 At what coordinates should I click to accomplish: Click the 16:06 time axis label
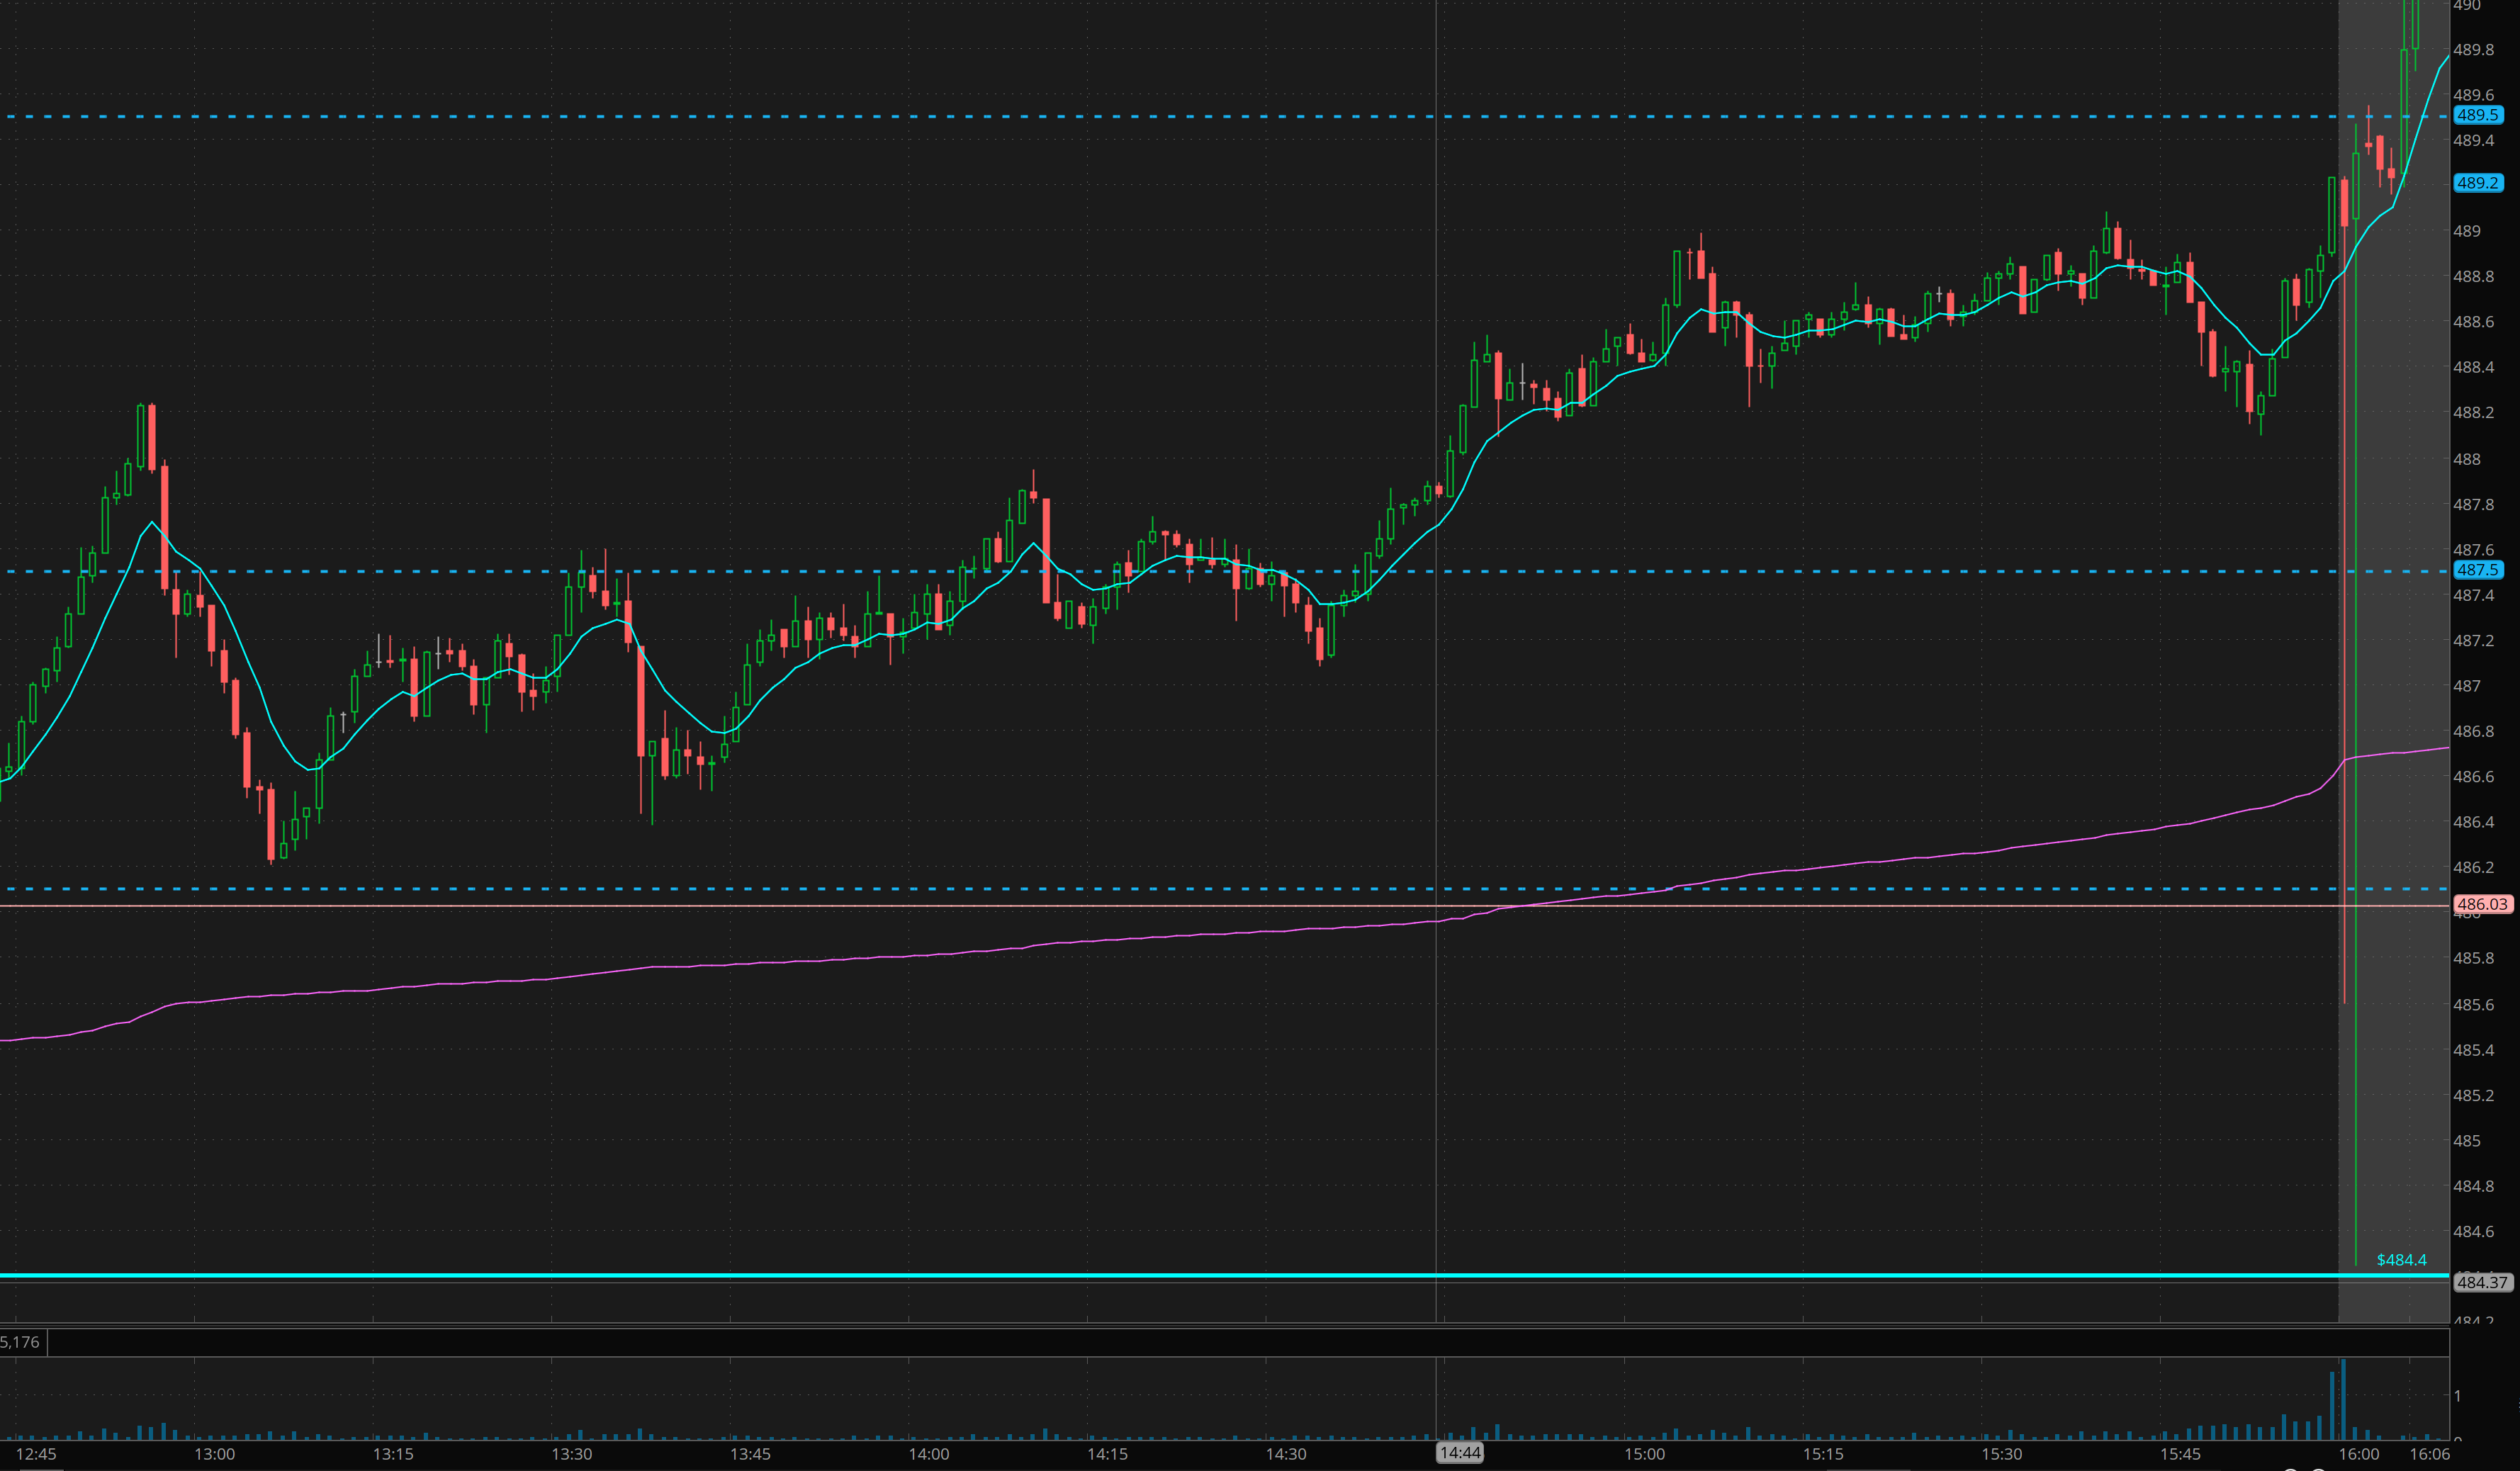pos(2430,1454)
